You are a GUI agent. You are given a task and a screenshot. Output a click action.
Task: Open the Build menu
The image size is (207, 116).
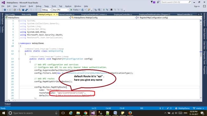31,6
